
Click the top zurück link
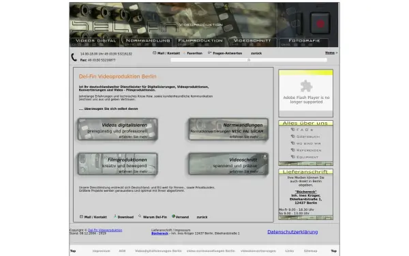pos(256,53)
